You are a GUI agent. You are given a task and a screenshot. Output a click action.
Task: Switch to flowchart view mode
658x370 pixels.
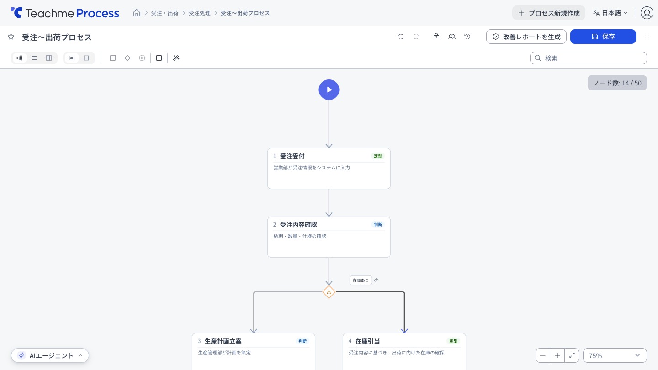tap(19, 58)
